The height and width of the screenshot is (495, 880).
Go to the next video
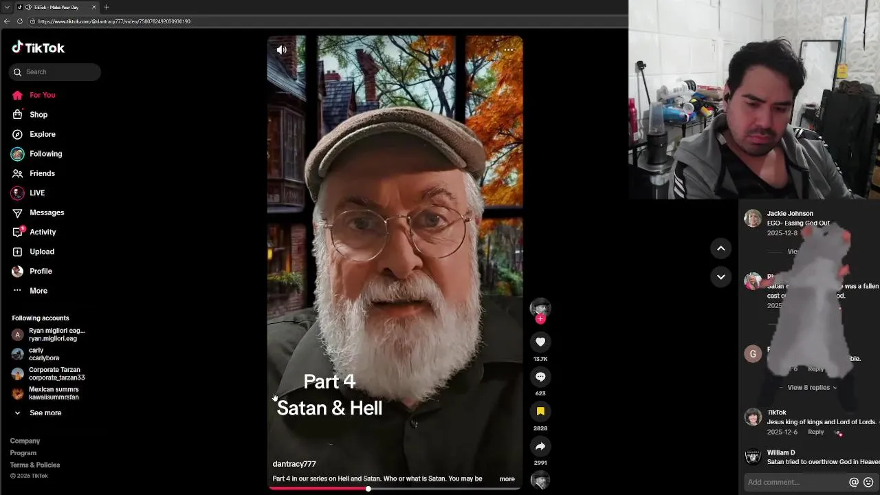[720, 276]
